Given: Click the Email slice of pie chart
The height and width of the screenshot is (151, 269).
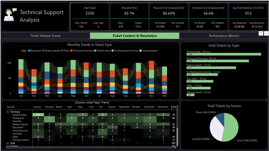Looking at the screenshot, I should tap(232, 127).
